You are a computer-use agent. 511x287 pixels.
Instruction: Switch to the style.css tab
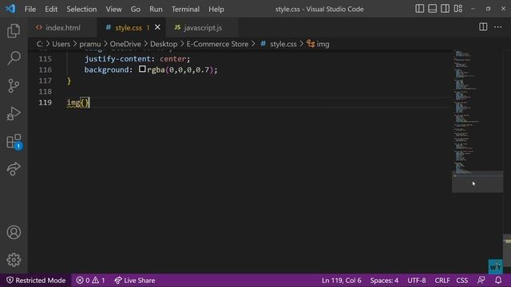tap(129, 28)
